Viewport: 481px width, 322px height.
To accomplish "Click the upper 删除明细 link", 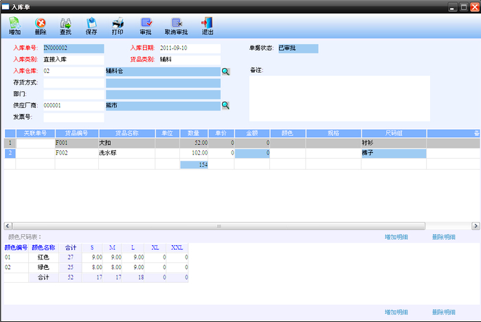I will [x=444, y=237].
